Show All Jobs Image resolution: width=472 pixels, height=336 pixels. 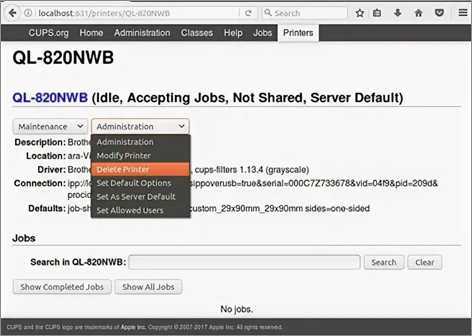click(148, 287)
